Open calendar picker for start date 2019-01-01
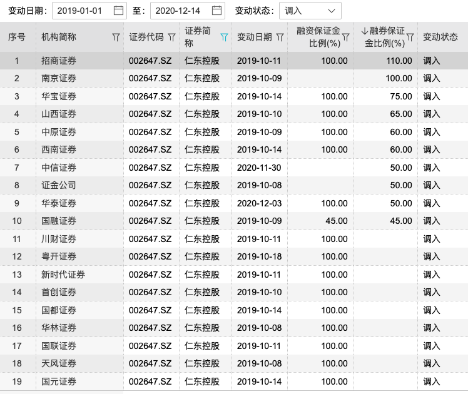 (118, 11)
